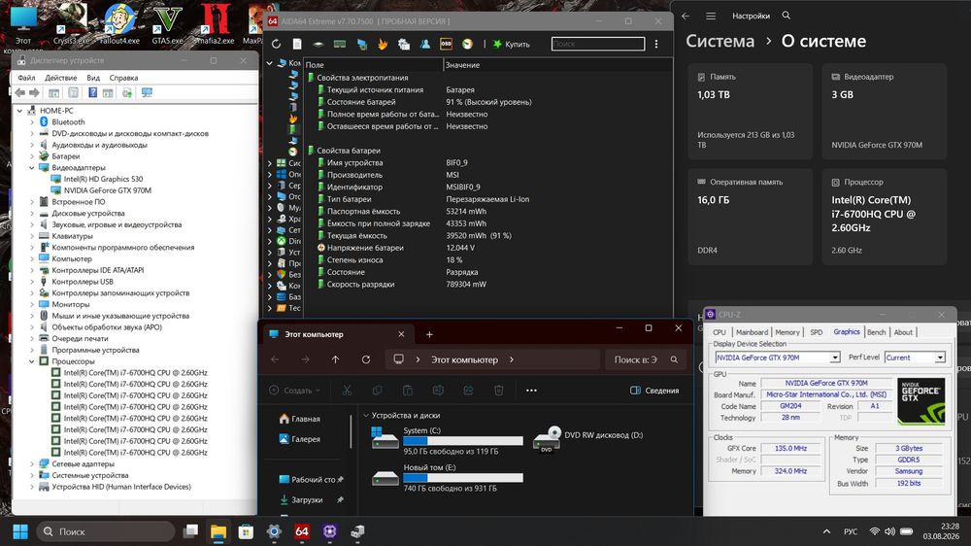Open Главная in Explorer sidebar
This screenshot has width=971, height=546.
(x=300, y=419)
